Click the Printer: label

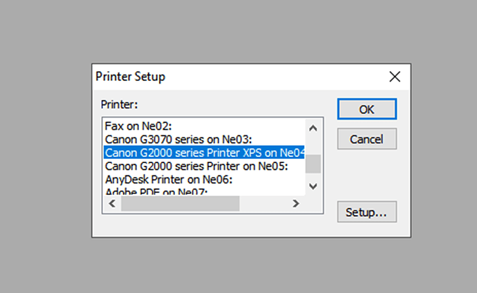[x=120, y=104]
